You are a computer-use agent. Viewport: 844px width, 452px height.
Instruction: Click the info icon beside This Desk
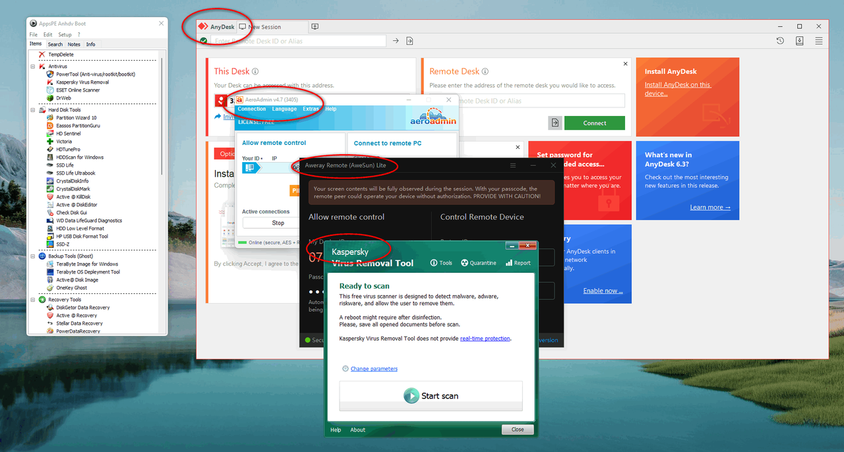tap(255, 71)
